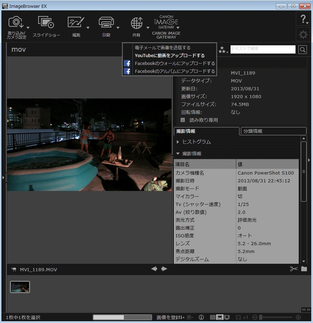Click the scissors trim icon
The image size is (313, 323).
294,269
